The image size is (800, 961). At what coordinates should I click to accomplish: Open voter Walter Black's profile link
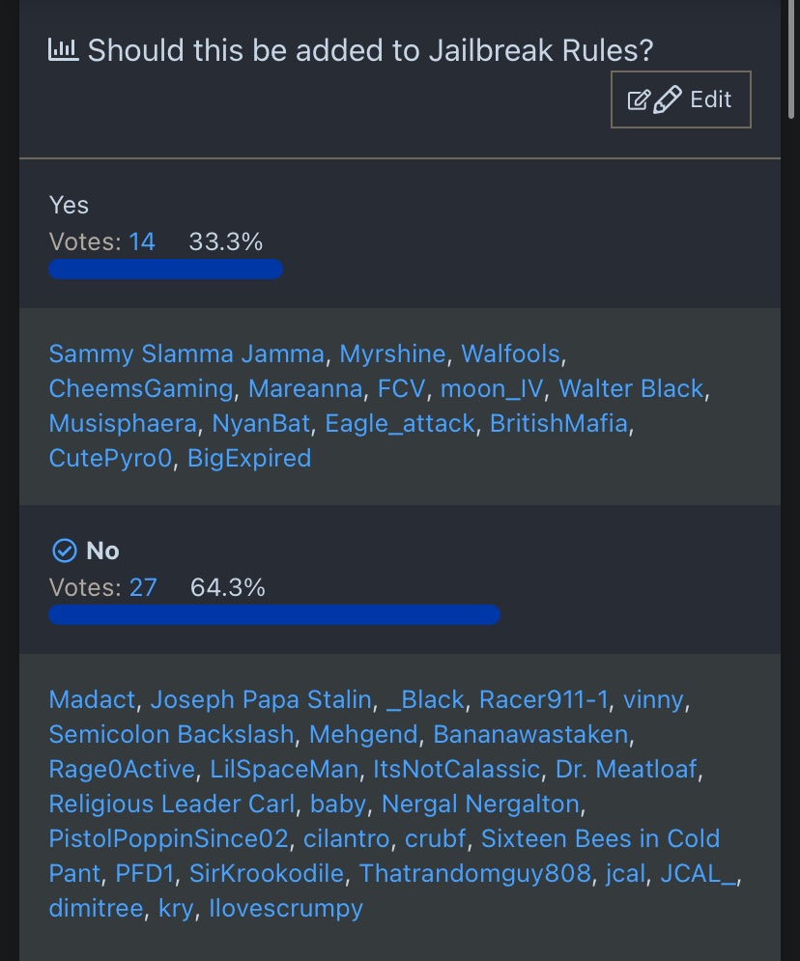pyautogui.click(x=631, y=388)
